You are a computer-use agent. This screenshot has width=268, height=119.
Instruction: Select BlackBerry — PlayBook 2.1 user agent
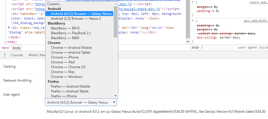(x=79, y=33)
